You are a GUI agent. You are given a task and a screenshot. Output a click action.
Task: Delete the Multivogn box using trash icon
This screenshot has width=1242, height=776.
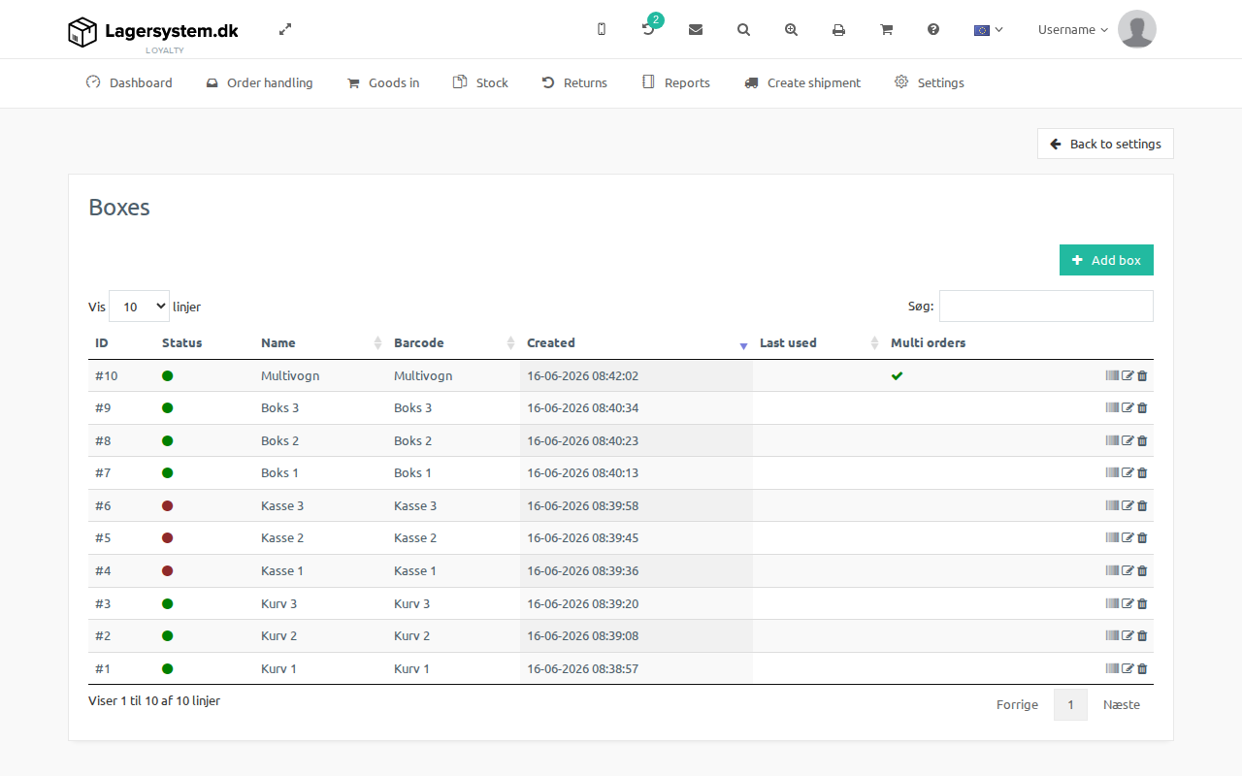(x=1142, y=375)
